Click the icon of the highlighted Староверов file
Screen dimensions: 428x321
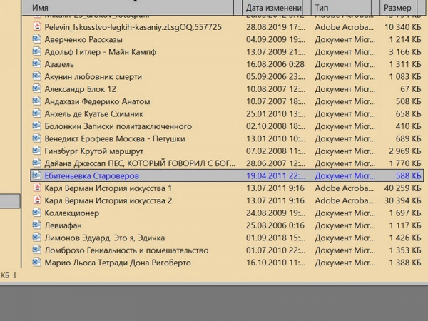[x=36, y=175]
